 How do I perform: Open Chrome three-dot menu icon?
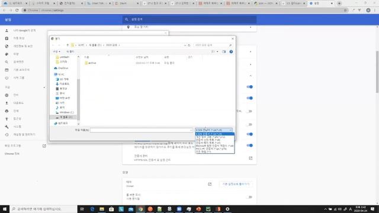coord(375,11)
